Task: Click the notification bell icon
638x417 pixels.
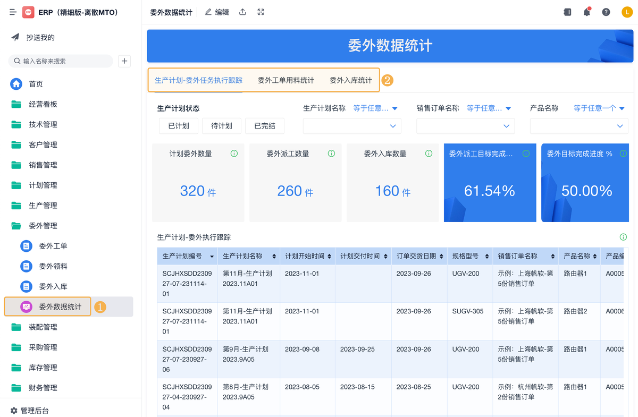Action: point(586,12)
